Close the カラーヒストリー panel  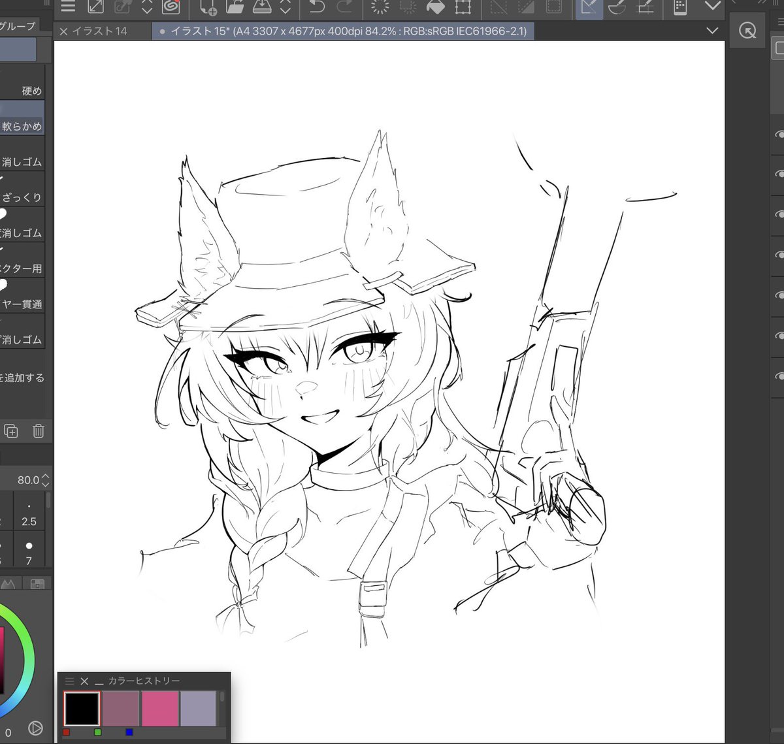tap(84, 681)
